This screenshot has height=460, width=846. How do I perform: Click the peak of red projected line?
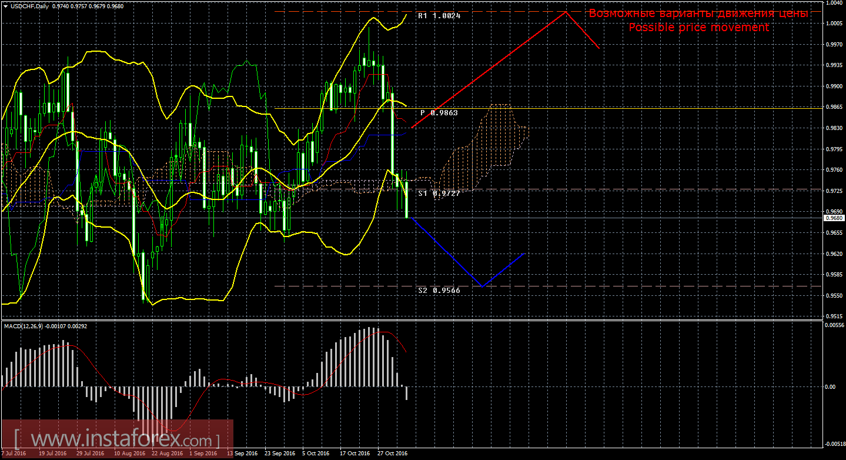(566, 12)
